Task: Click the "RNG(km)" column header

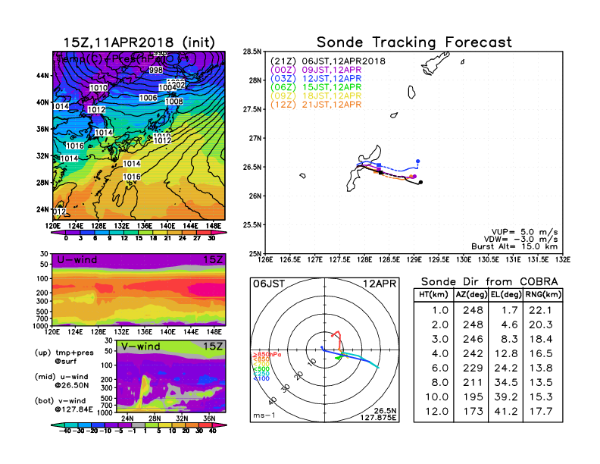Action: 543,294
